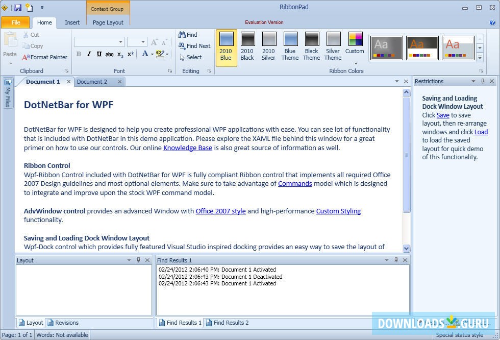Open the Custom Styling link
Screen dimensions: 500x340
pos(338,211)
